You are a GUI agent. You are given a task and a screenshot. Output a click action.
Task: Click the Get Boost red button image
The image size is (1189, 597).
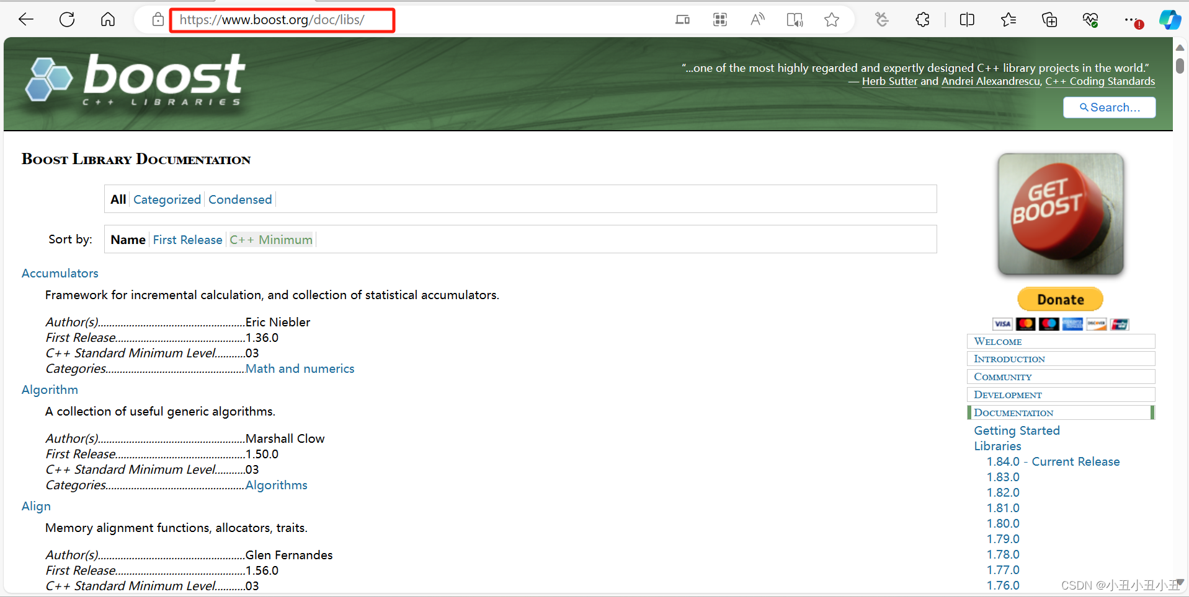[1061, 214]
